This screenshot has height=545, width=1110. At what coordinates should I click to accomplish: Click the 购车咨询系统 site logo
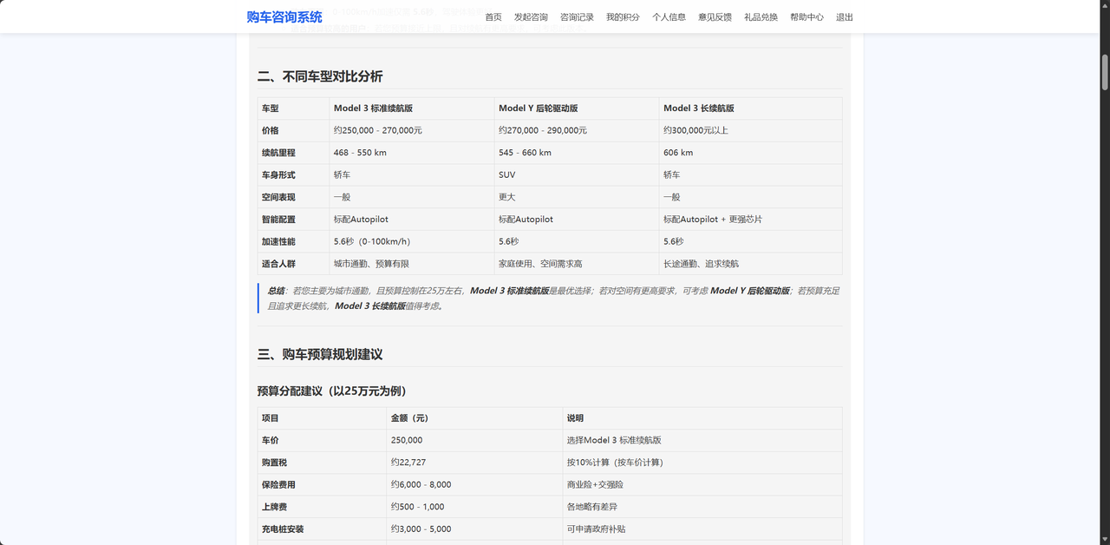click(x=284, y=16)
